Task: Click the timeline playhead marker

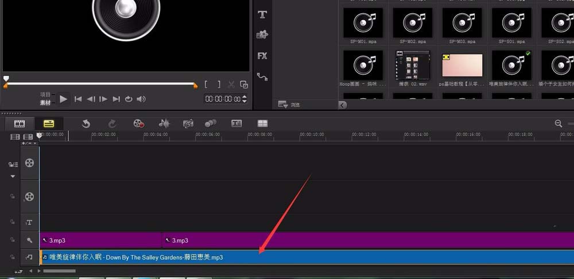Action: click(39, 135)
